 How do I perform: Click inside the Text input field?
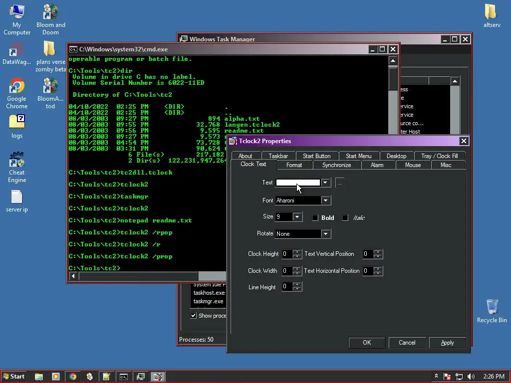(x=298, y=183)
